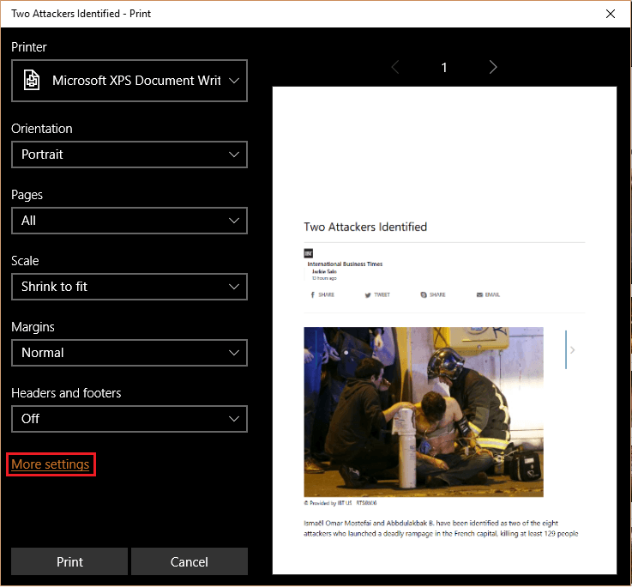The width and height of the screenshot is (632, 588).
Task: Click the article paragraph beginning "Ismaël Omar Mostefai"
Action: tap(441, 528)
